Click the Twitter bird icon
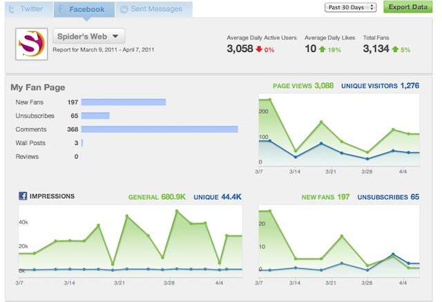 (12, 9)
